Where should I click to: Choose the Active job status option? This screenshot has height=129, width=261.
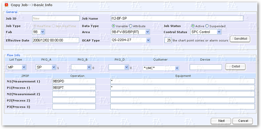[193, 26]
